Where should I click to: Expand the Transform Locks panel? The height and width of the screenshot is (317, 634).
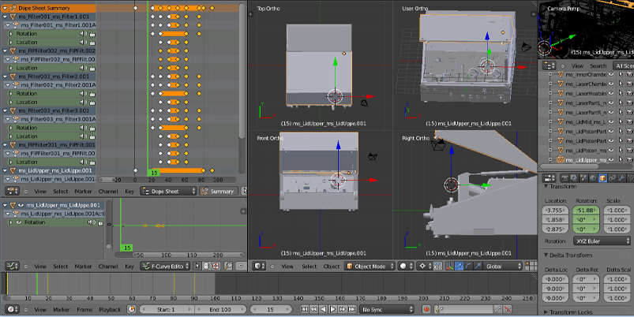546,311
